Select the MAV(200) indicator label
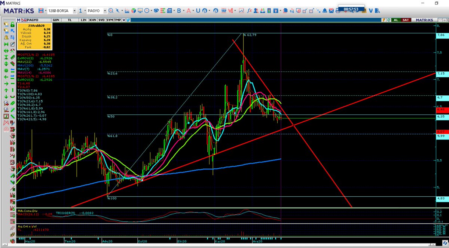The image size is (449, 248). tap(25, 65)
